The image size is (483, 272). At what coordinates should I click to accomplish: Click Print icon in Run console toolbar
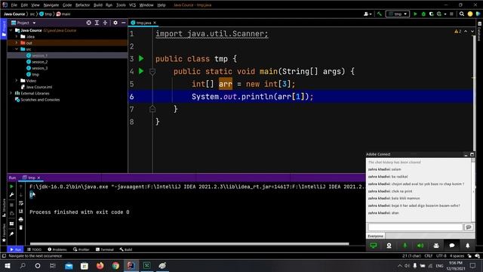21,219
